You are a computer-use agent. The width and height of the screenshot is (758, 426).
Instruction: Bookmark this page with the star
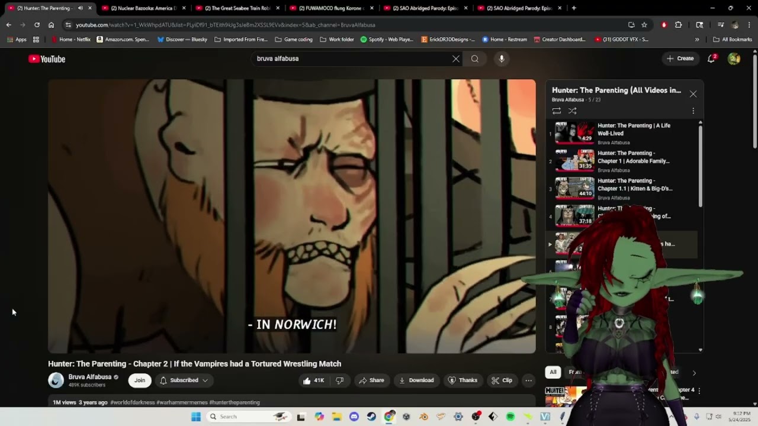pos(644,25)
